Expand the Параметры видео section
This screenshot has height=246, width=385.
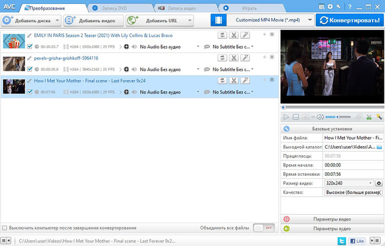pos(332,219)
